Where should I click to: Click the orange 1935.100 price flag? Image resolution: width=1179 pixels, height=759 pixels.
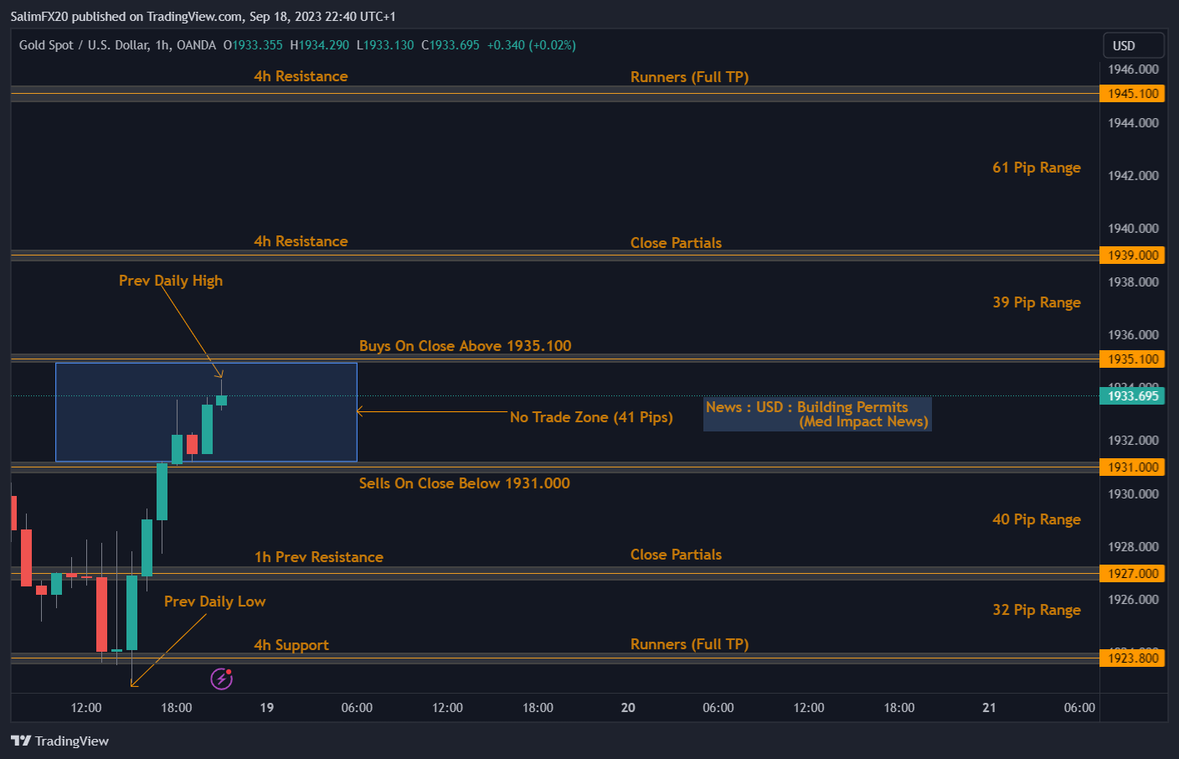pos(1131,359)
